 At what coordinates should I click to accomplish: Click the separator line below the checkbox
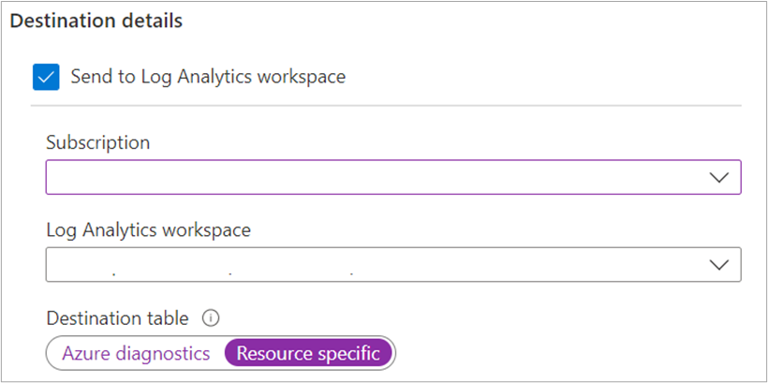386,105
